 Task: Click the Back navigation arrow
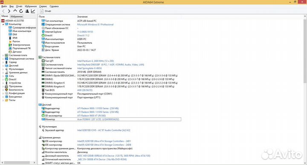tap(3, 11)
